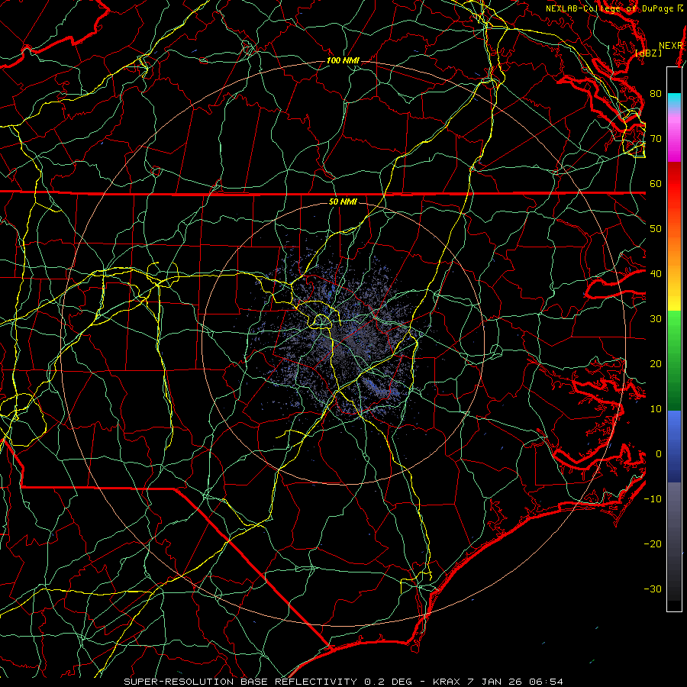Viewport: 687px width, 687px height.
Task: Select the "50" tick on dBZ scale
Action: click(x=656, y=229)
